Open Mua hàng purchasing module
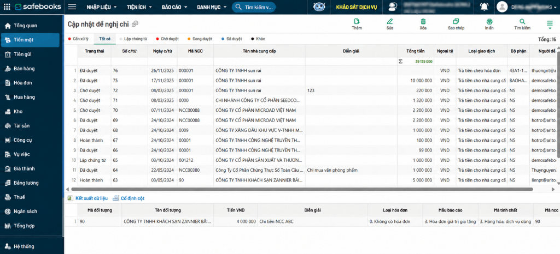 pyautogui.click(x=30, y=97)
